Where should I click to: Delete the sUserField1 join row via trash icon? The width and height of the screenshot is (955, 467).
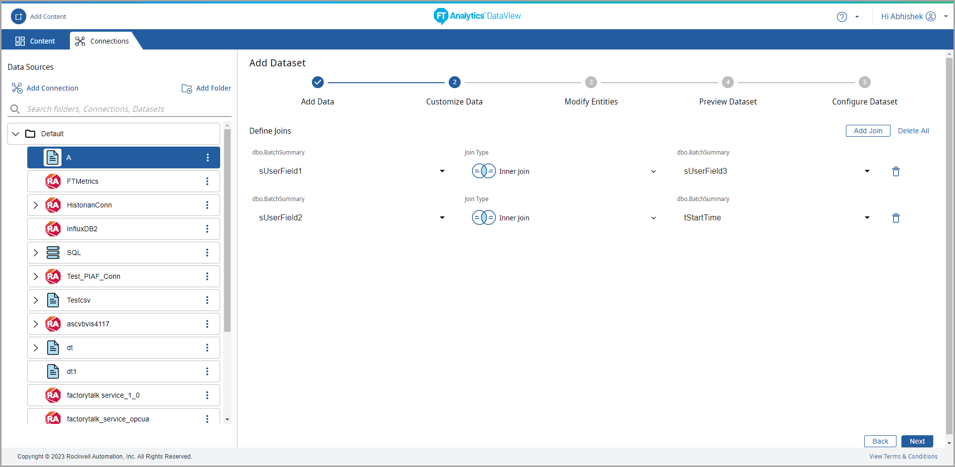895,171
